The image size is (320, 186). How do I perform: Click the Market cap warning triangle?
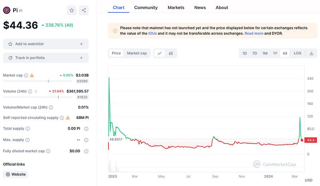[32, 75]
